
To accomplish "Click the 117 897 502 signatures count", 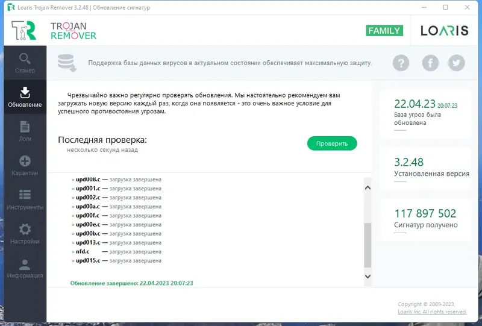I will [x=425, y=213].
